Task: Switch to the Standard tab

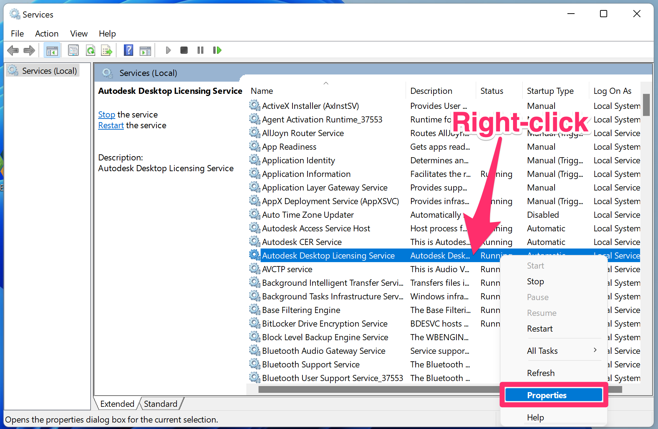Action: coord(161,404)
